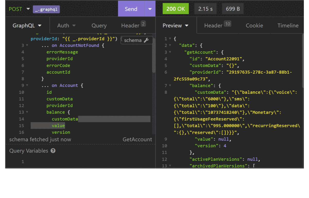
Task: Open the GraphQL body type dropdown
Action: tap(27, 25)
